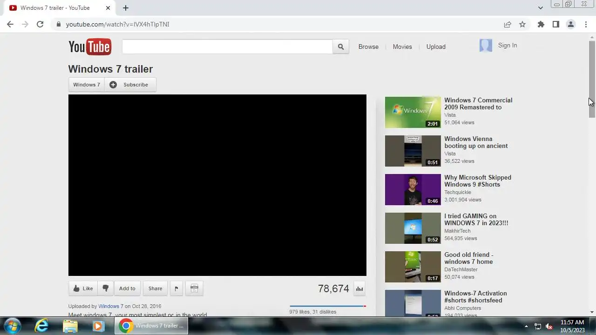
Task: Open the Windows Start orb
Action: 12,326
